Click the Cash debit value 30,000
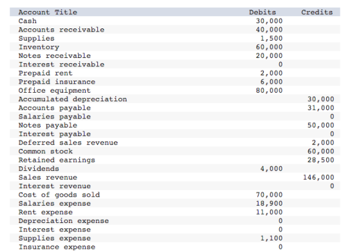This screenshot has width=361, height=252. point(269,21)
